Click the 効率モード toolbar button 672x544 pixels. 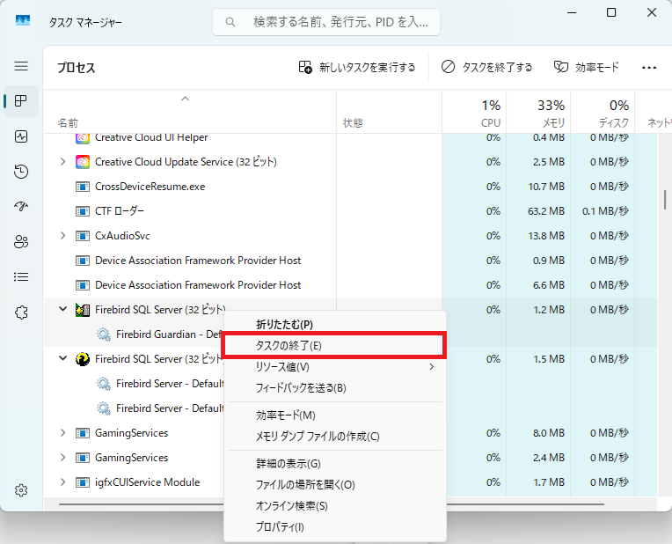[x=586, y=67]
